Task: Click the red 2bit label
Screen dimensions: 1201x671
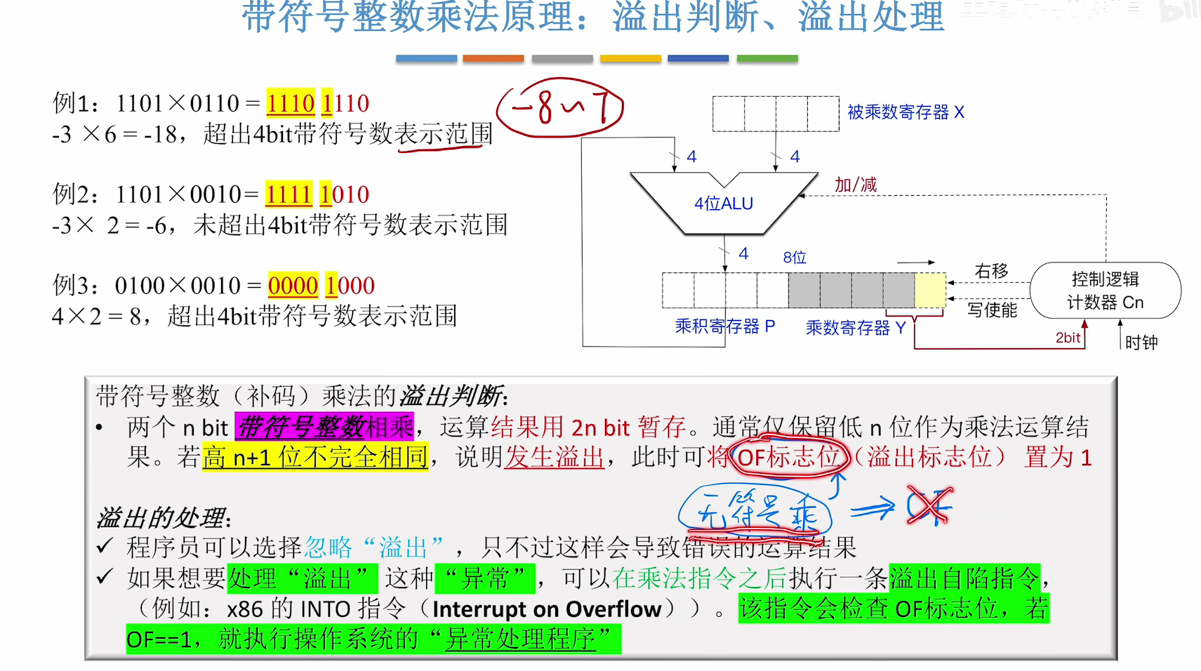Action: coord(1068,338)
